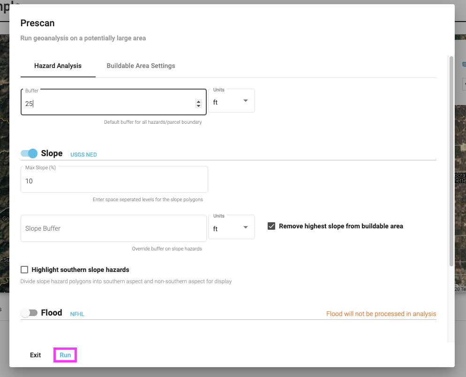Open the NFHL flood source link

(77, 314)
